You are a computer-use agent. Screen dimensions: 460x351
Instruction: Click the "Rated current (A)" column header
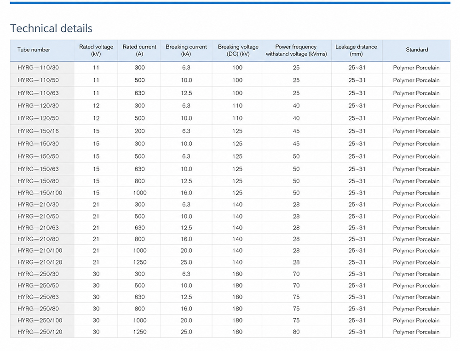139,50
